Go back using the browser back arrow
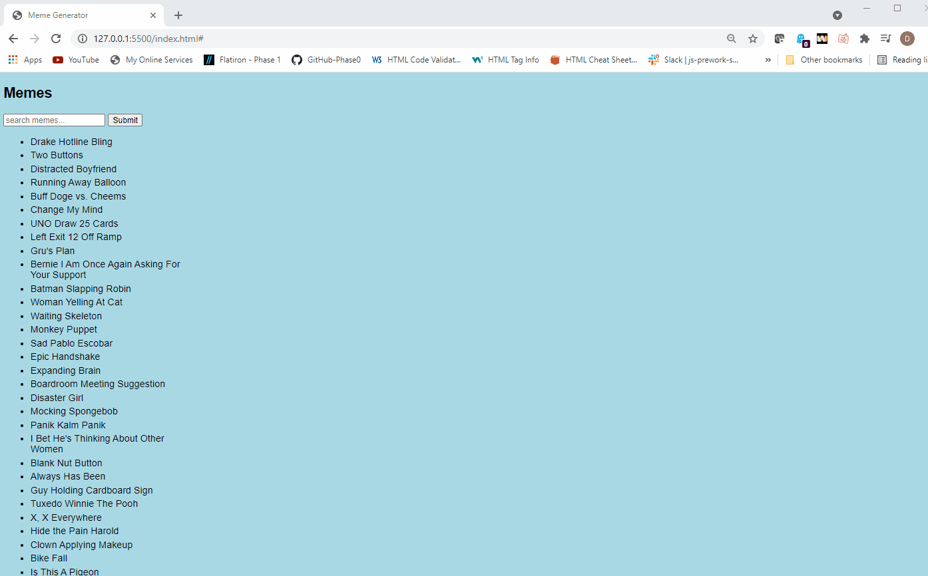This screenshot has width=928, height=576. [x=13, y=39]
